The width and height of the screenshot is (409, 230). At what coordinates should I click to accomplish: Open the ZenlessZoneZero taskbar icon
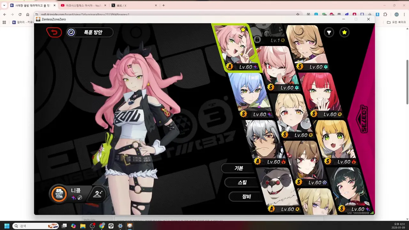point(130,226)
